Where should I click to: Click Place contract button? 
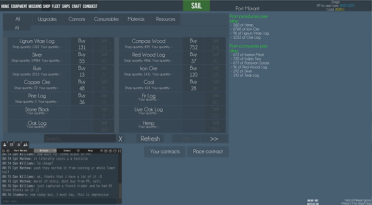pyautogui.click(x=208, y=151)
